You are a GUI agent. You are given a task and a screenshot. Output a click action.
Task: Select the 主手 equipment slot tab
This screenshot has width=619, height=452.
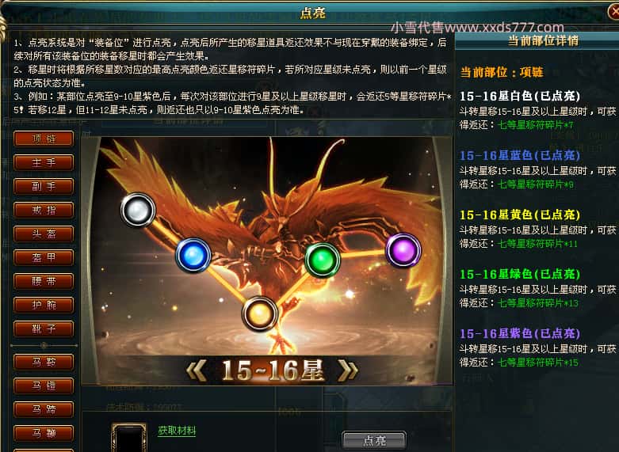point(44,162)
